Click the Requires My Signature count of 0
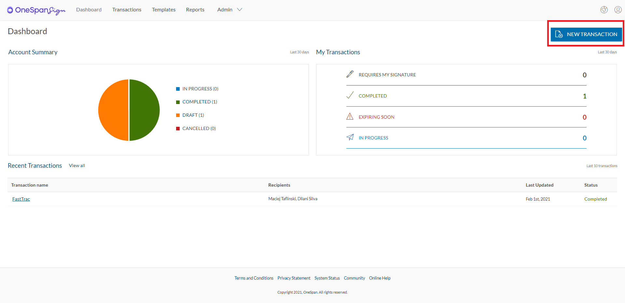 coord(585,75)
